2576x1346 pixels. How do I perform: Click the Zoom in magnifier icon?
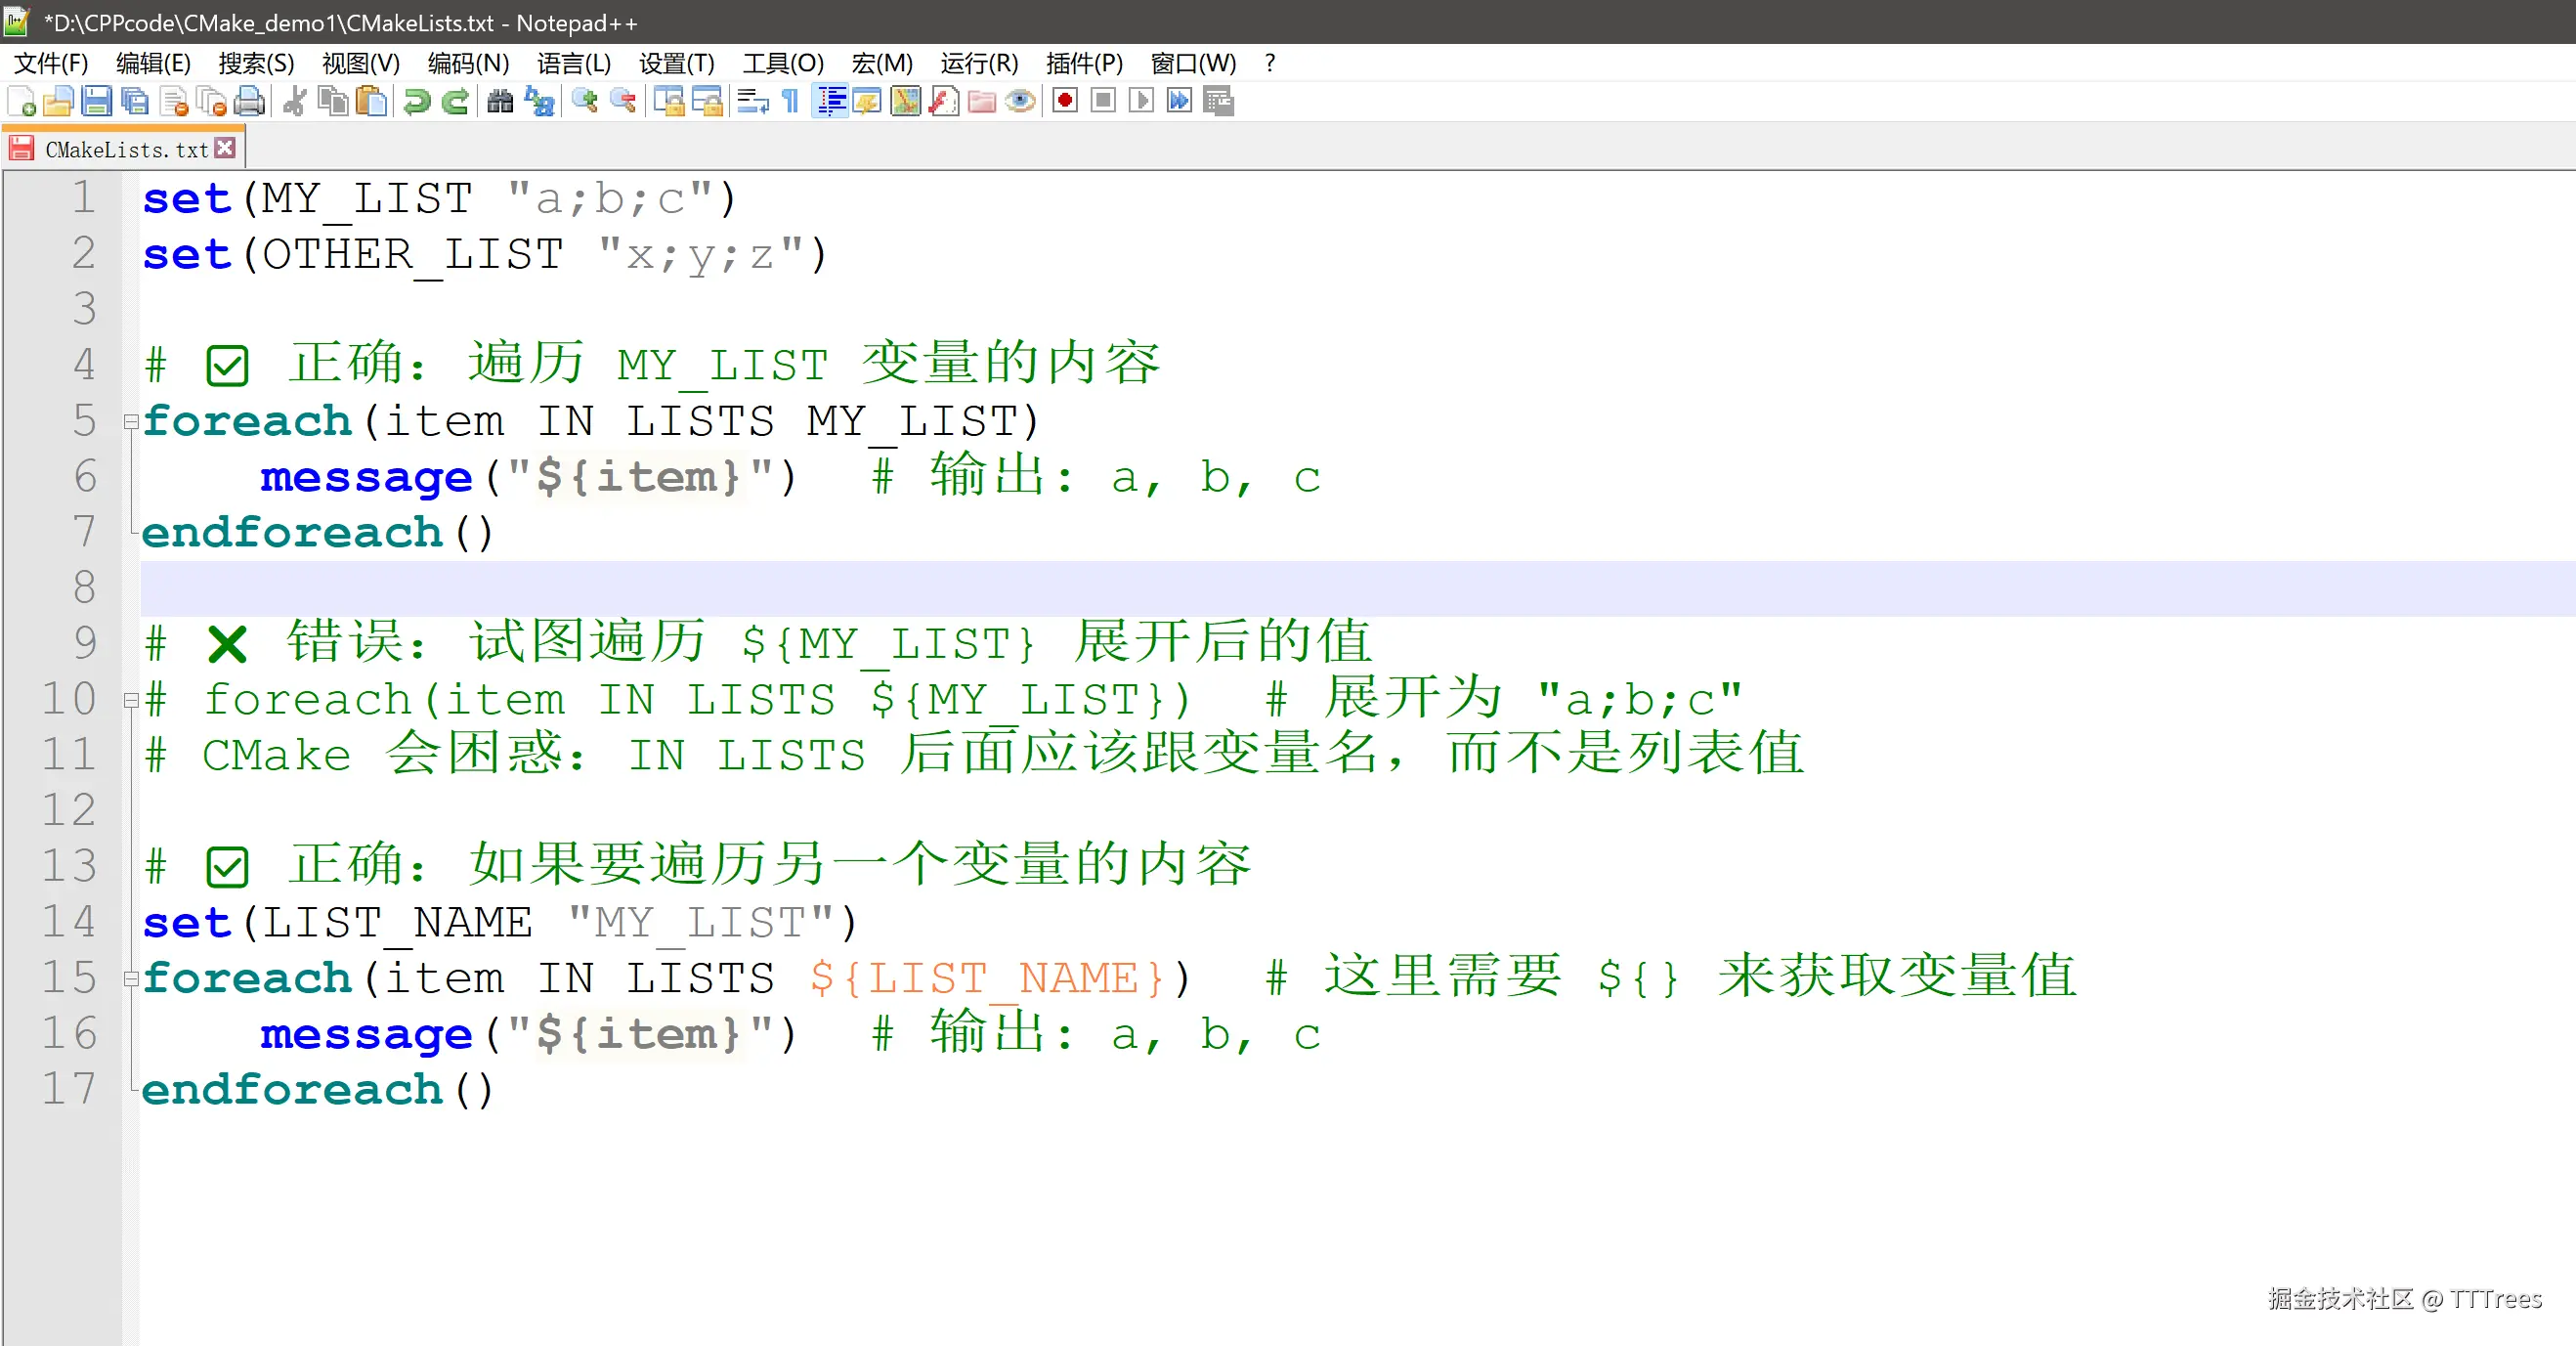[585, 101]
